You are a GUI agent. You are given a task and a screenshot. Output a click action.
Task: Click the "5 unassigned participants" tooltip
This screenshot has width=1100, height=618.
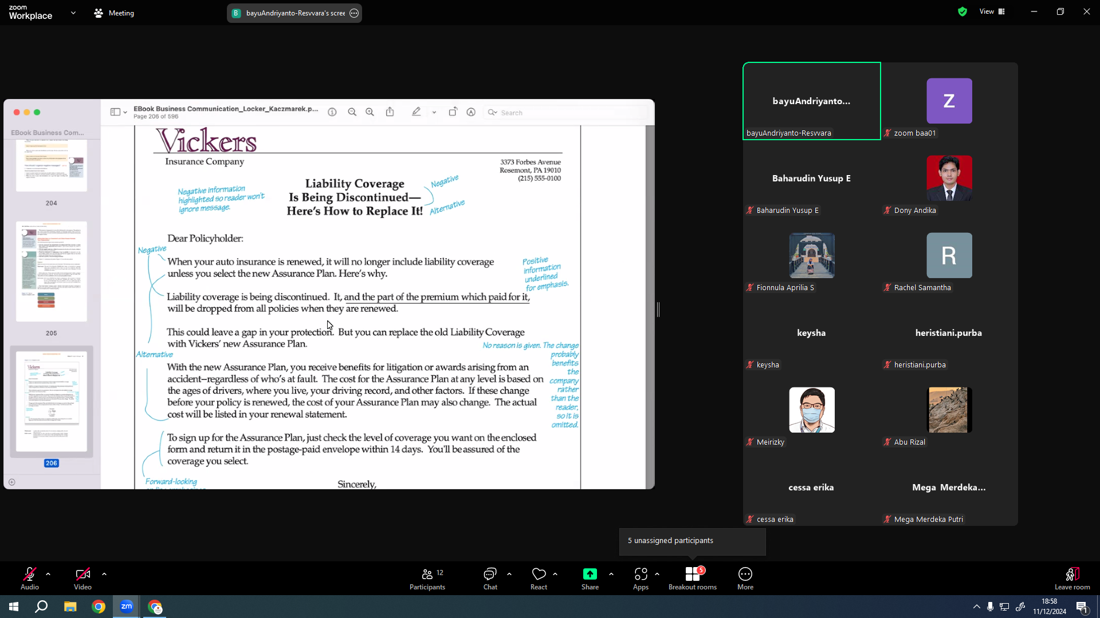(x=693, y=541)
